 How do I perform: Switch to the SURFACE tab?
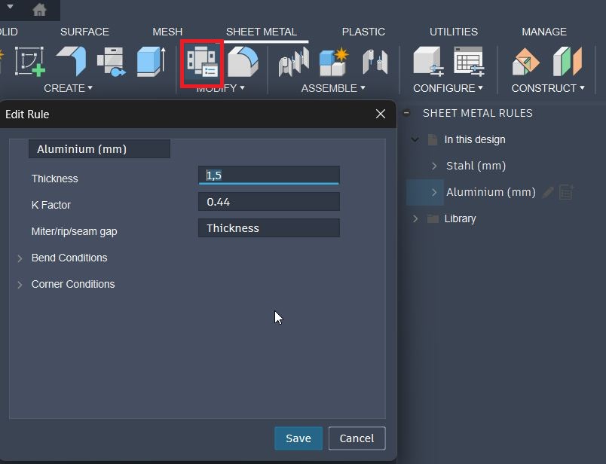coord(84,32)
